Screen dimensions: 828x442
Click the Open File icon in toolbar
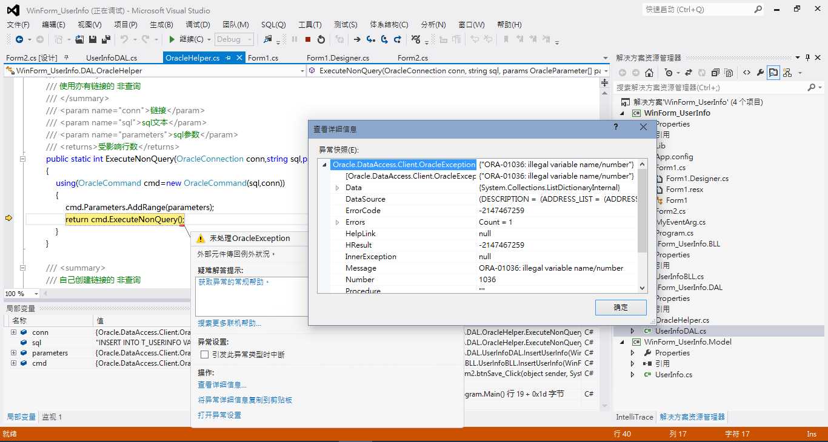pyautogui.click(x=79, y=39)
